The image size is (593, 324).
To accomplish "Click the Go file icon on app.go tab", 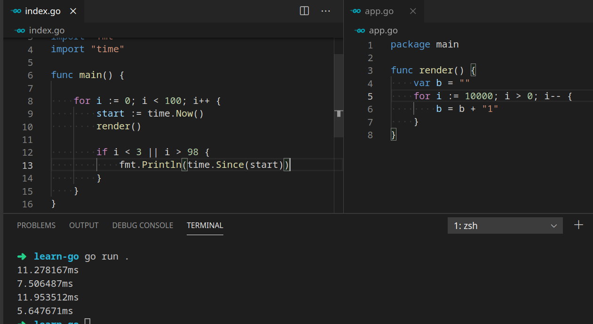I will pos(356,11).
